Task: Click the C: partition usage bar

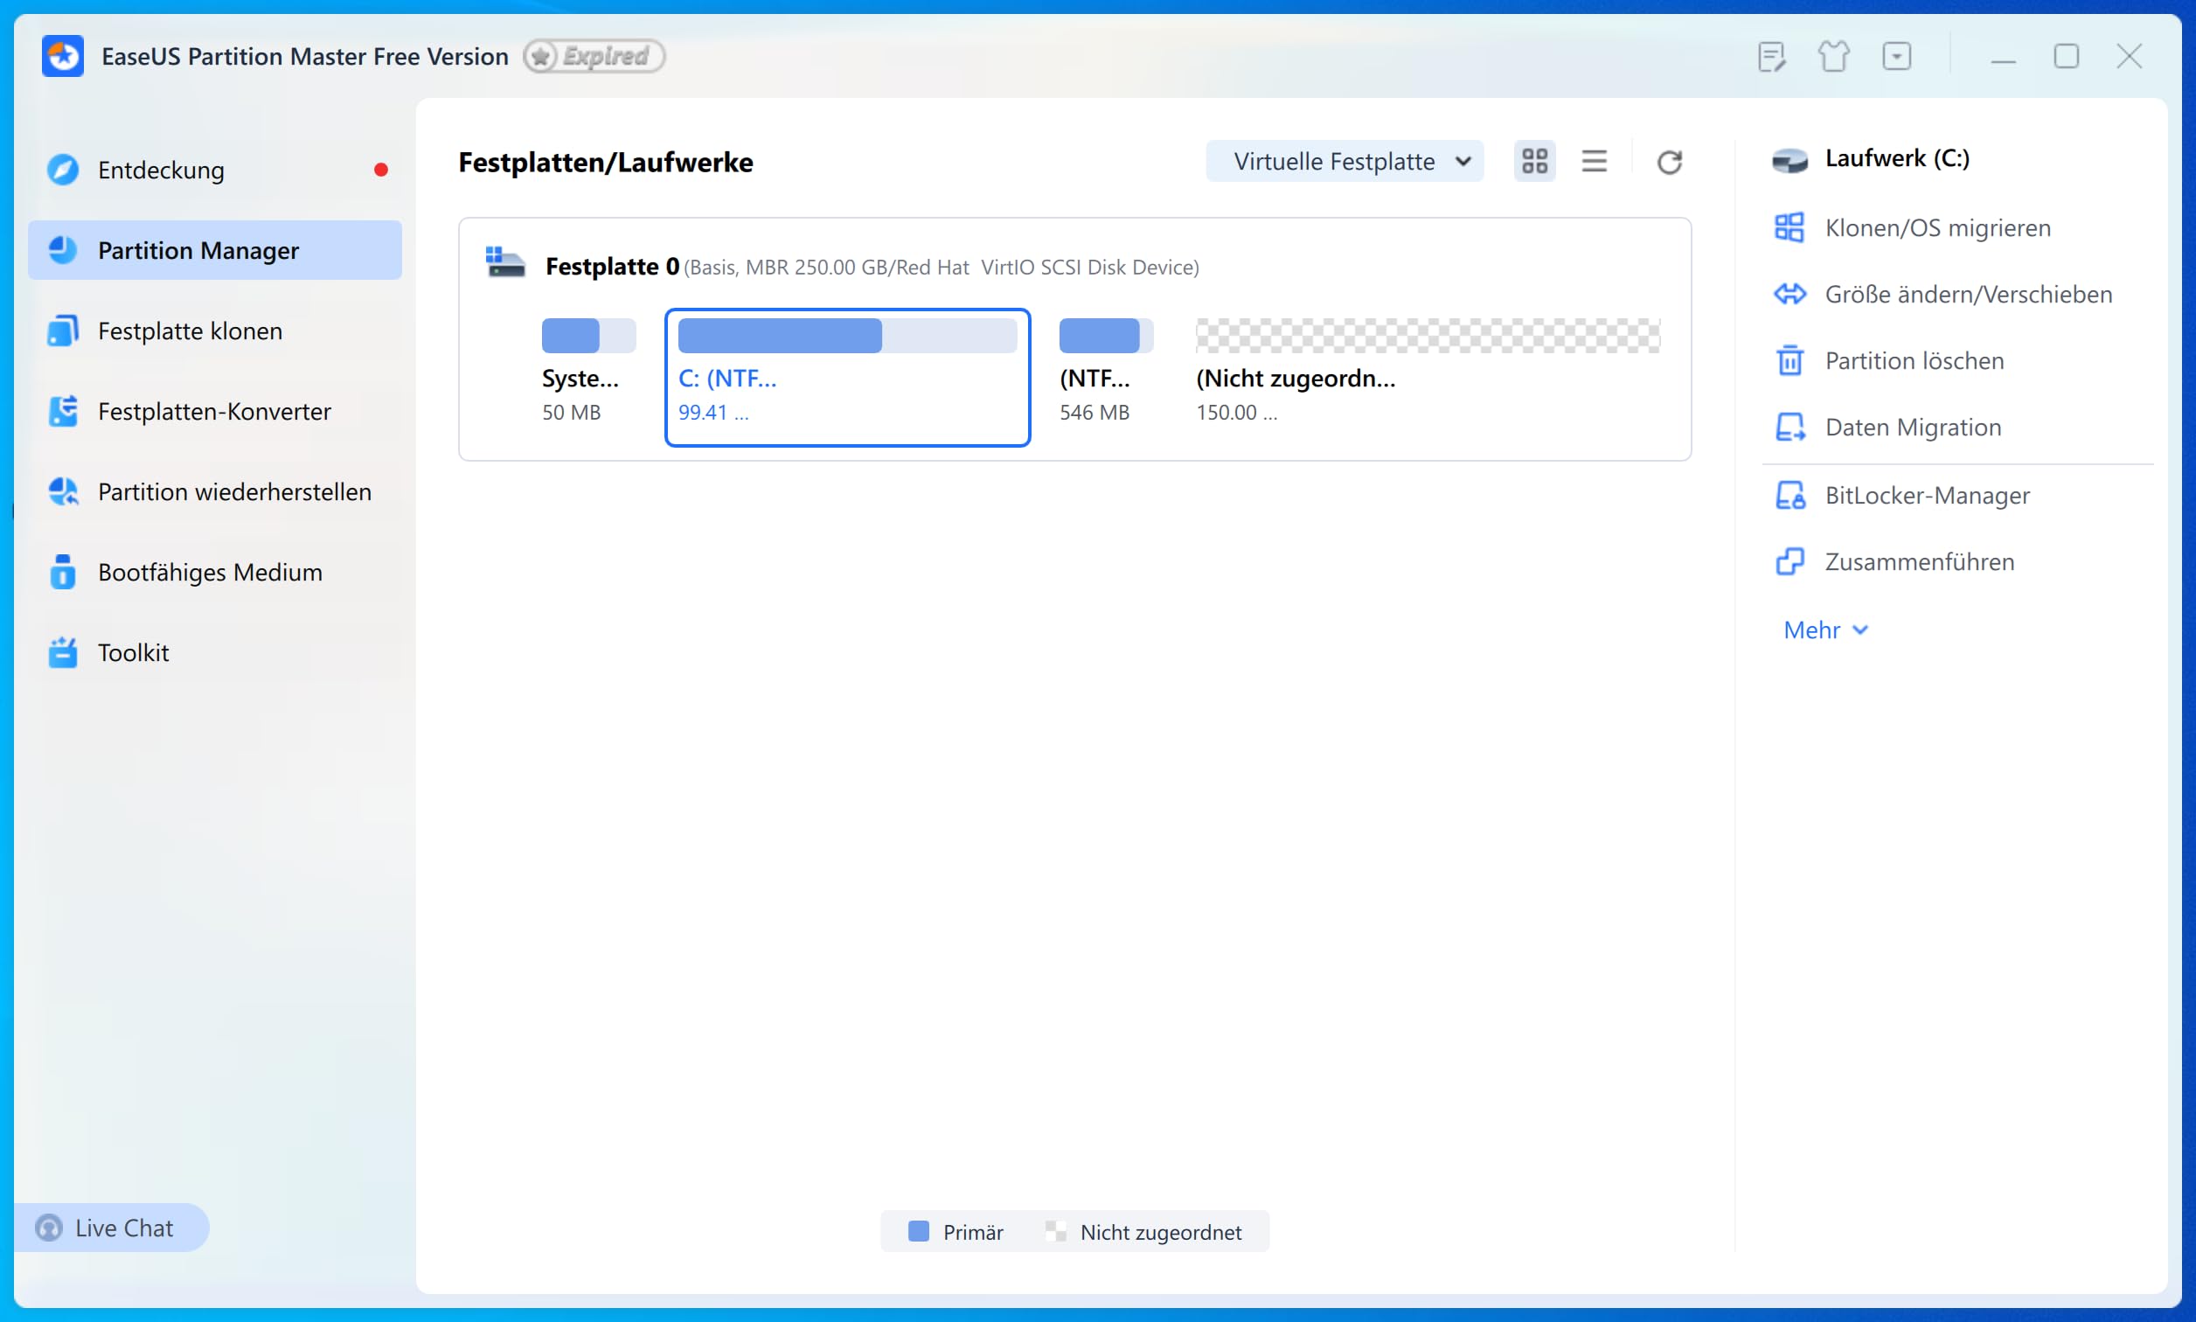Action: click(x=848, y=336)
